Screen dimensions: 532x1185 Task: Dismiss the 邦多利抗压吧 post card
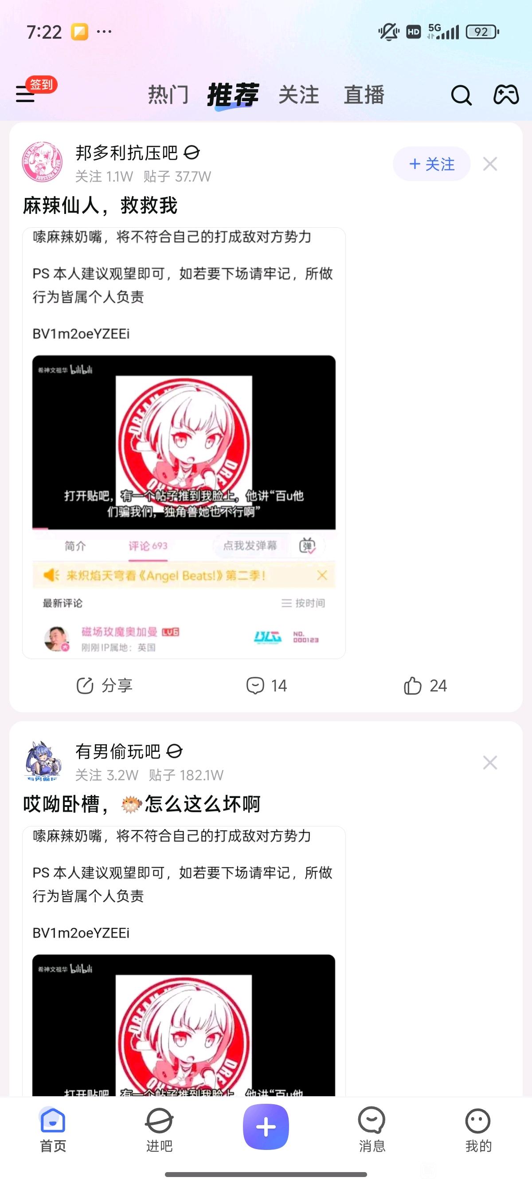pyautogui.click(x=490, y=164)
